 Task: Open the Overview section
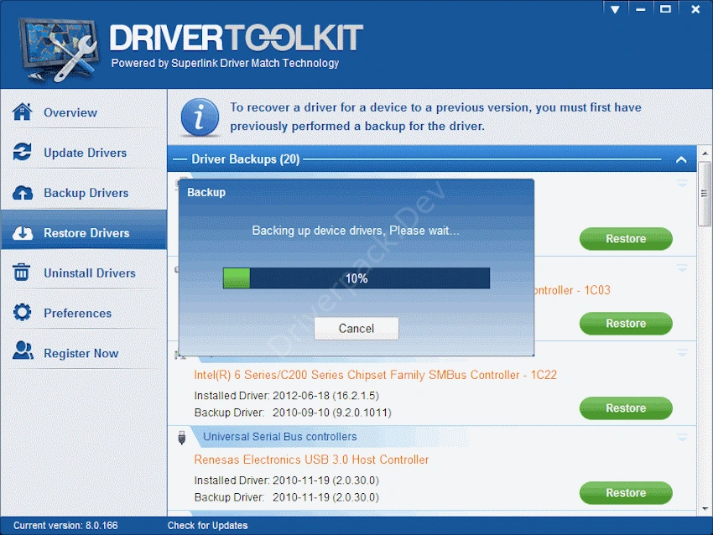tap(84, 112)
